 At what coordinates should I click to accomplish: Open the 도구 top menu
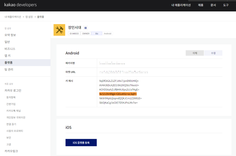[x=226, y=5]
